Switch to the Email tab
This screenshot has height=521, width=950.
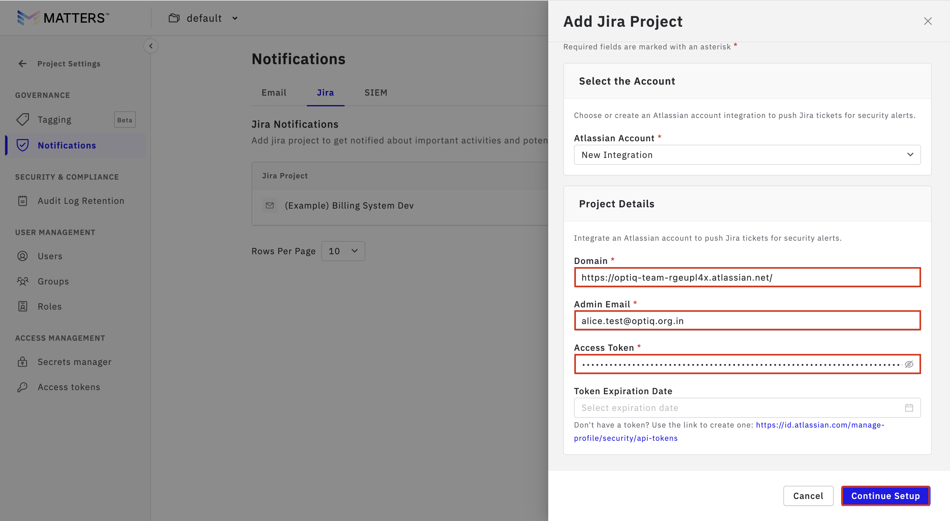point(273,92)
